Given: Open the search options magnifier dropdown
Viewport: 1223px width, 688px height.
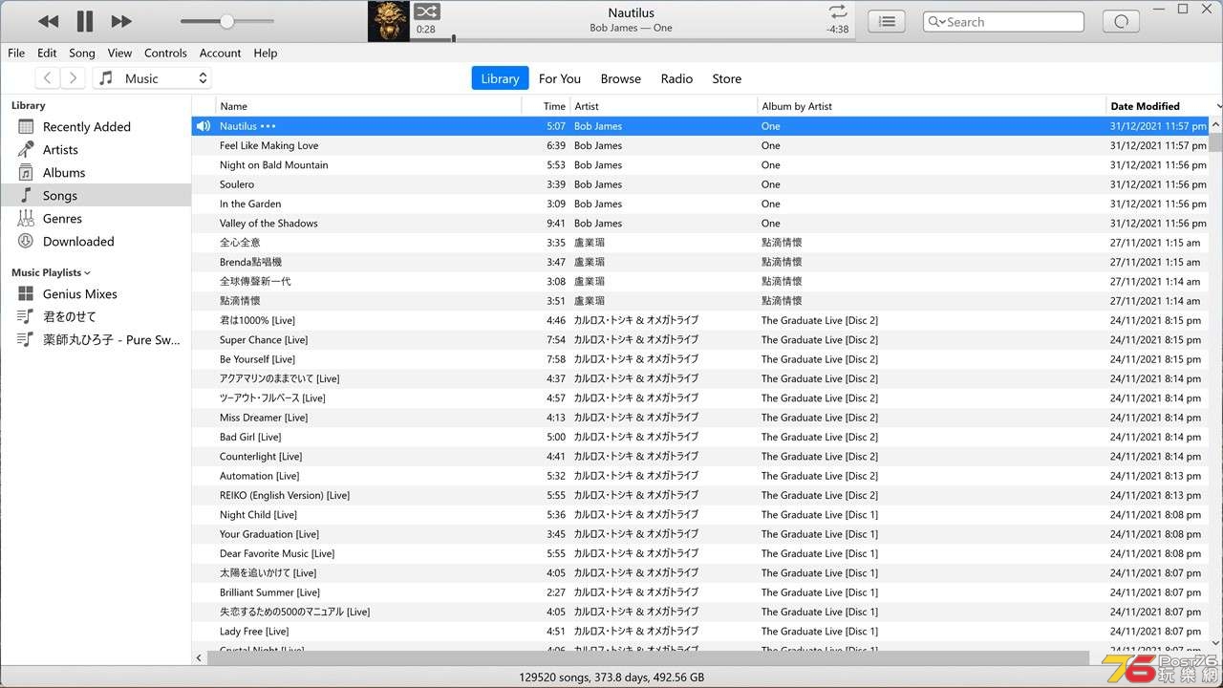Looking at the screenshot, I should pos(935,21).
